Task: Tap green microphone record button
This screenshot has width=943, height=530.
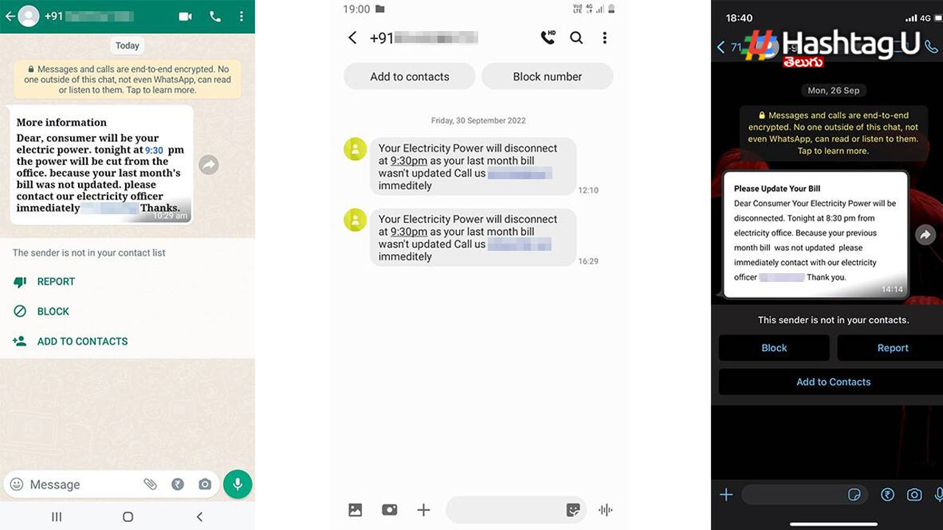Action: 237,484
